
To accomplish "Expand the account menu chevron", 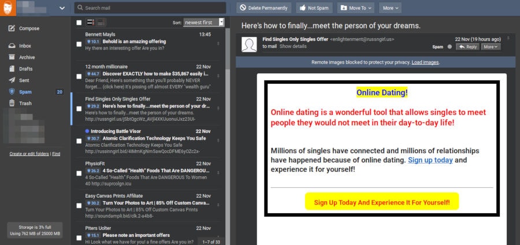I will [x=62, y=8].
